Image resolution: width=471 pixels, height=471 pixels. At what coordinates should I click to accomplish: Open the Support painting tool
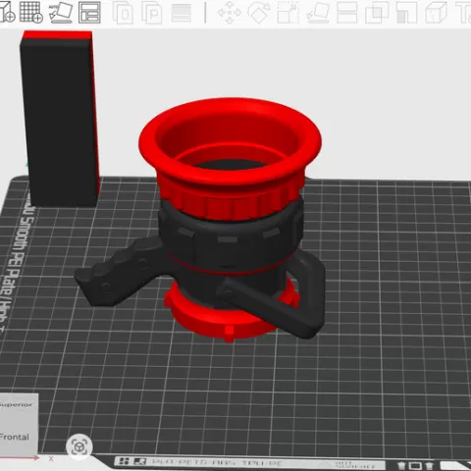point(406,13)
